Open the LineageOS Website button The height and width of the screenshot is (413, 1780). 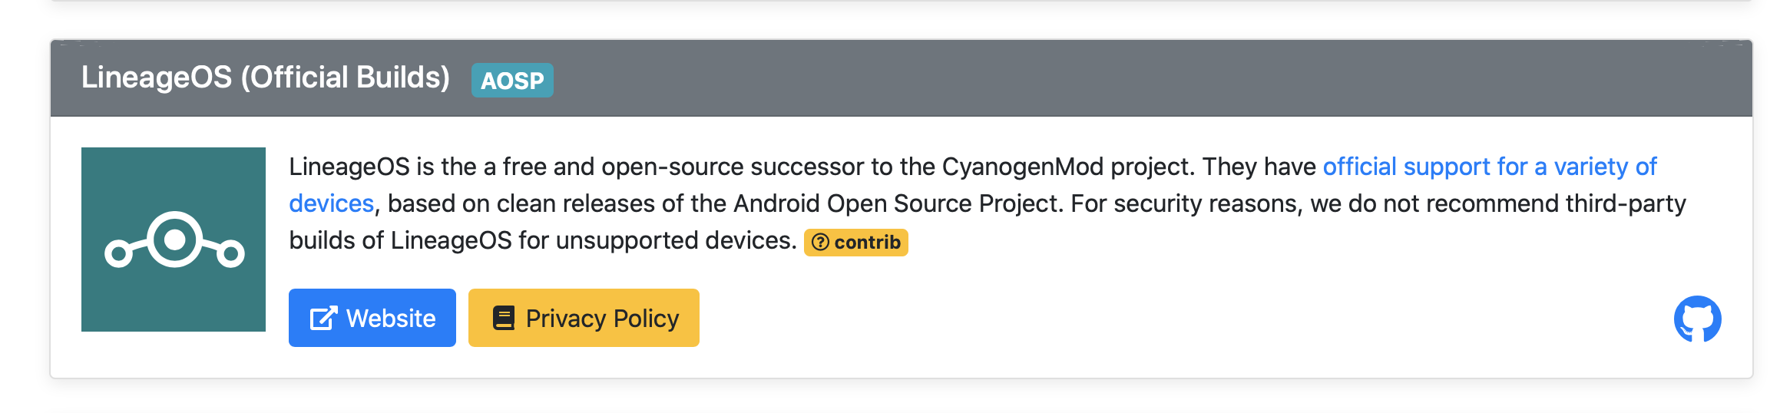372,318
